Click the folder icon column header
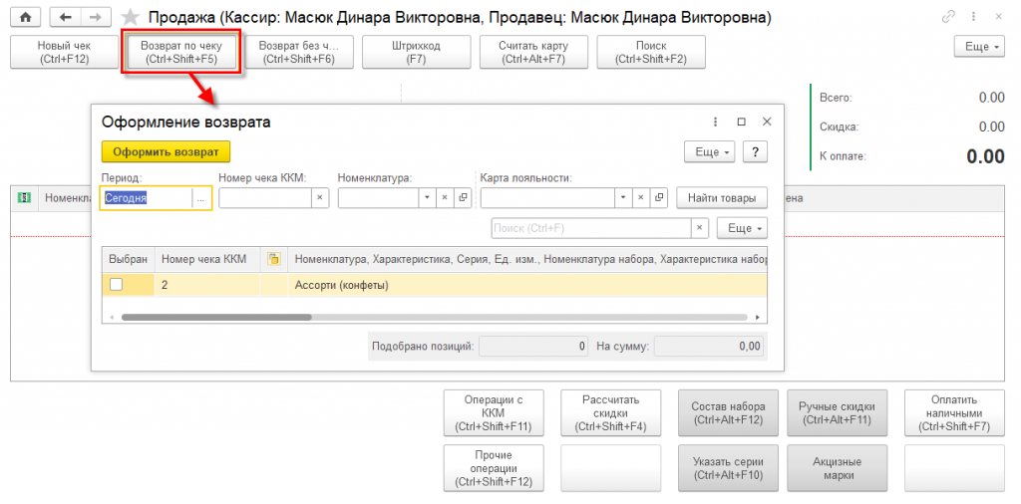 [x=274, y=260]
